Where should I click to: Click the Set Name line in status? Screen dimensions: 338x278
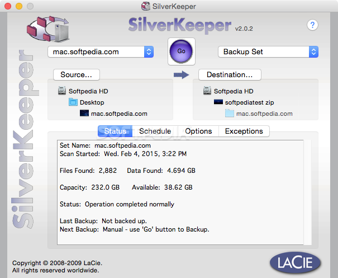pos(105,145)
